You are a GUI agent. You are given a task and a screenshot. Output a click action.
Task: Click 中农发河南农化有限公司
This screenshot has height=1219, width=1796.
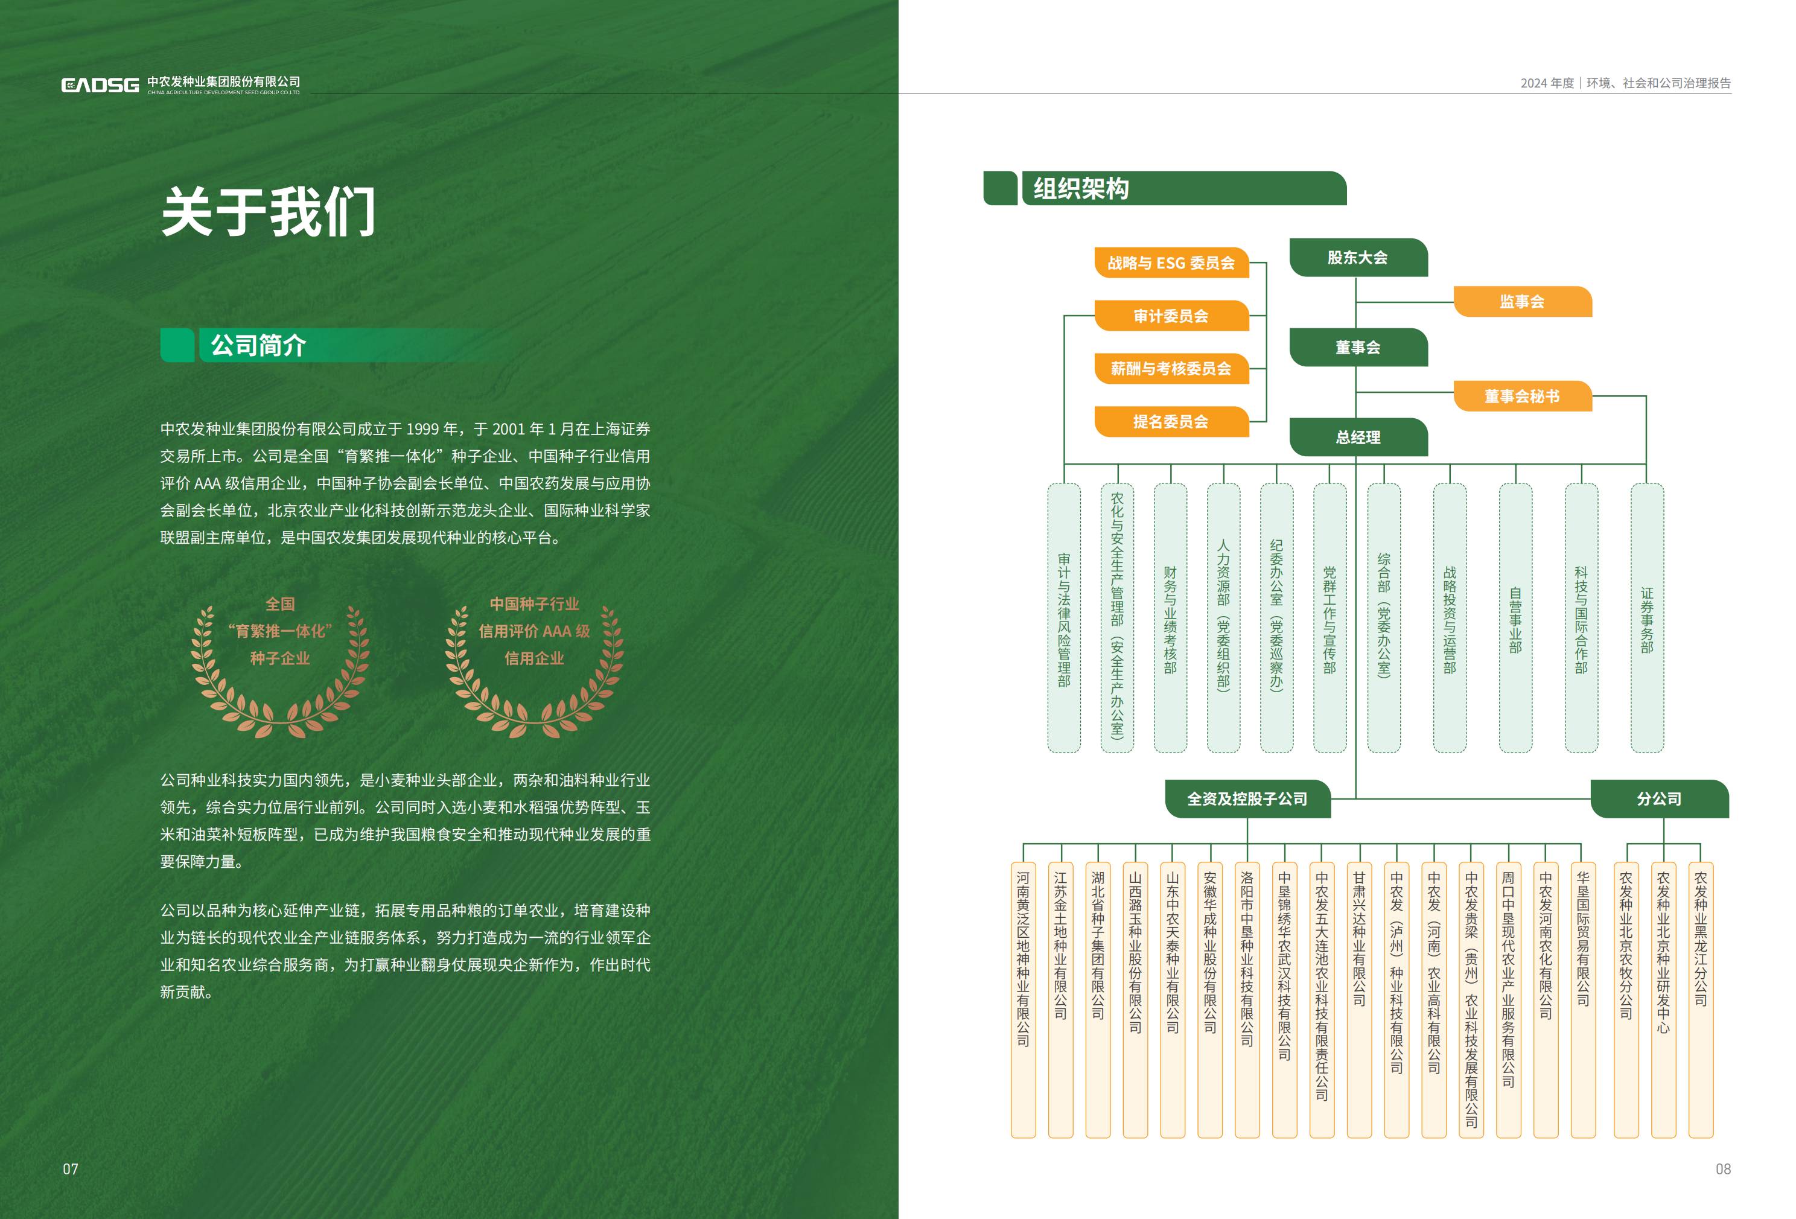pyautogui.click(x=1546, y=1001)
